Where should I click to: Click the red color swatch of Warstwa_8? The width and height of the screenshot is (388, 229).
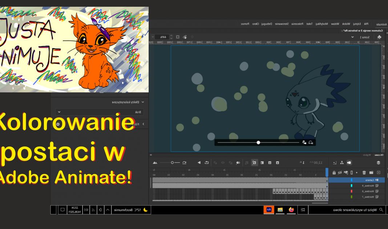click(x=352, y=191)
